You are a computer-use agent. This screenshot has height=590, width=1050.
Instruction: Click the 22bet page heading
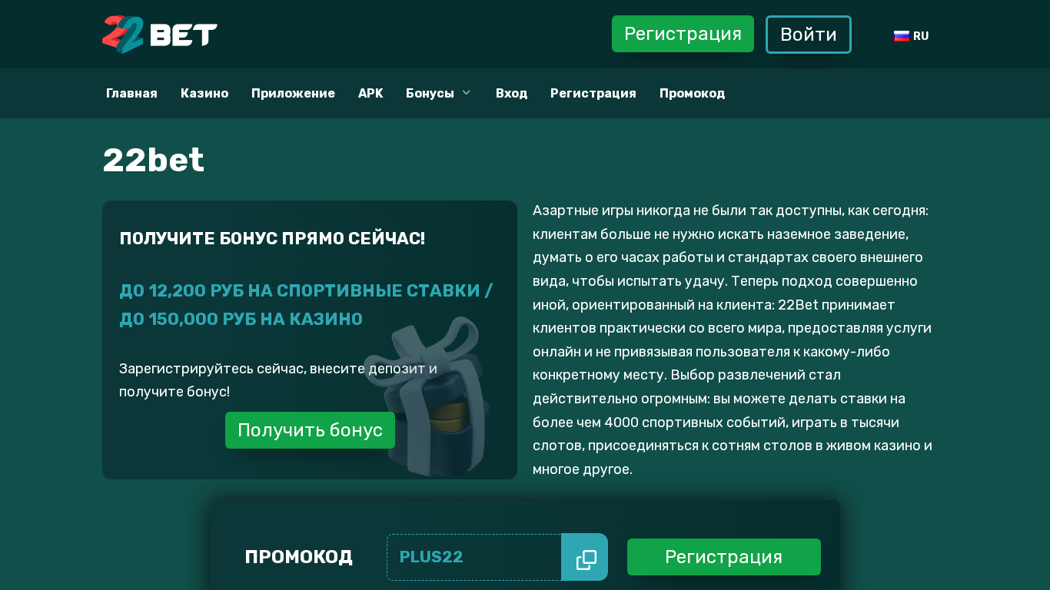[154, 160]
